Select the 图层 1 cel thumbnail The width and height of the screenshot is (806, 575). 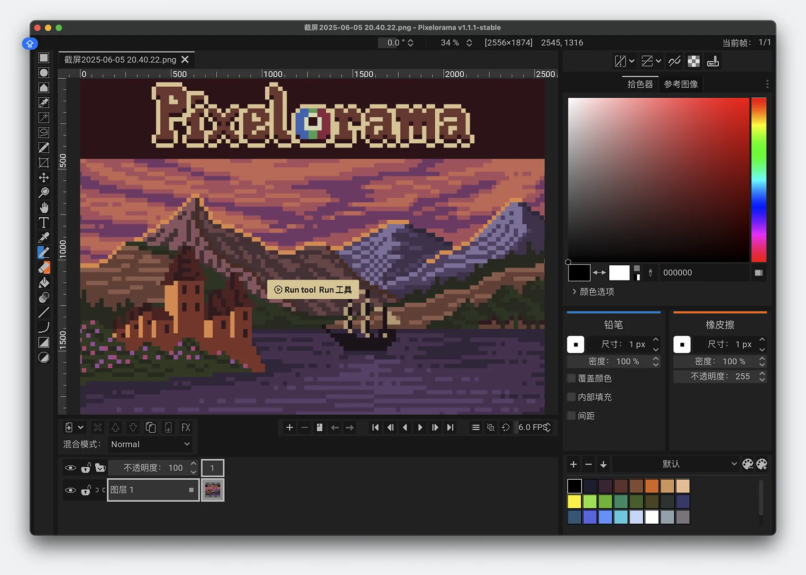[x=212, y=490]
